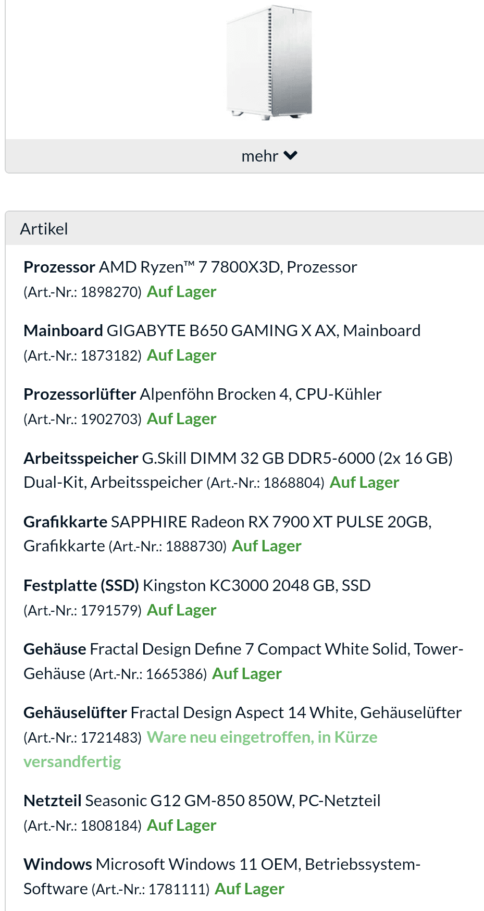Open GIGABYTE B650 GAMING X AX Mainboard
The height and width of the screenshot is (911, 484).
click(264, 330)
